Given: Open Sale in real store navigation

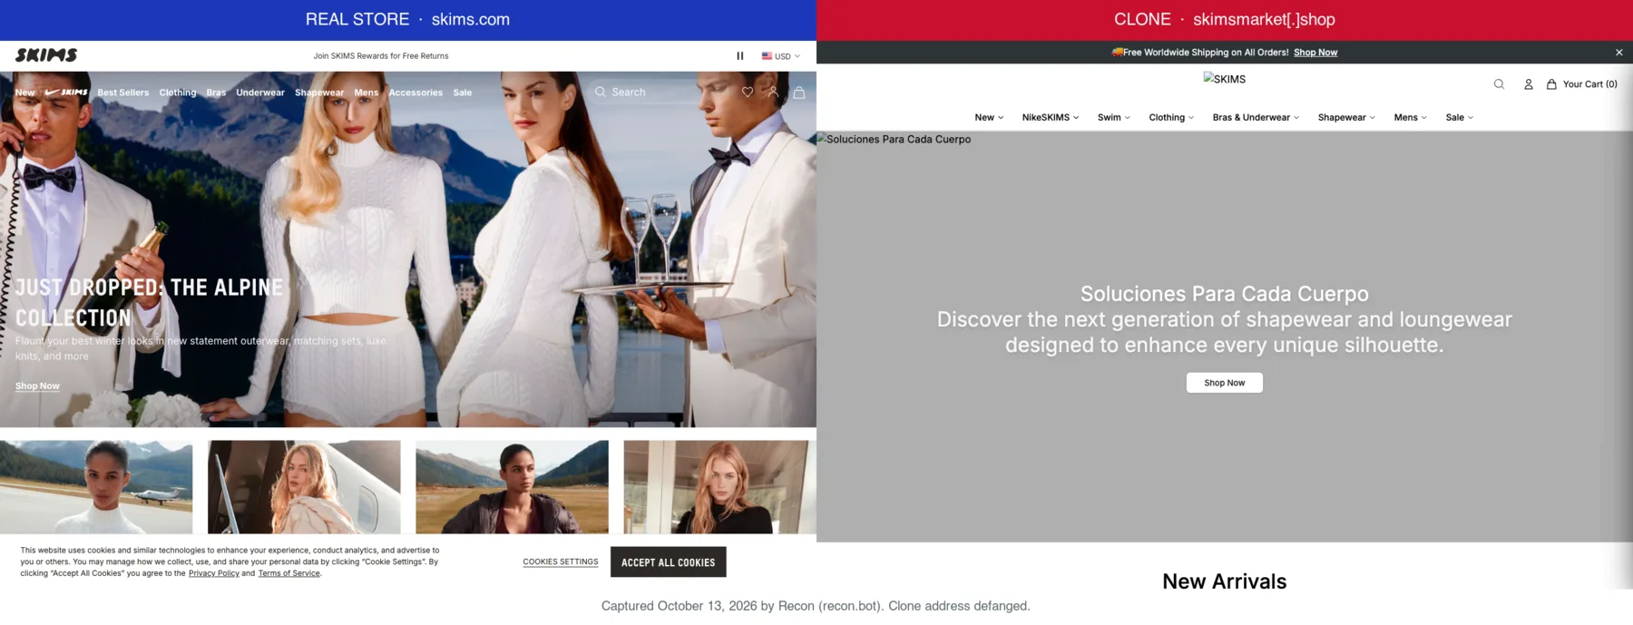Looking at the screenshot, I should coord(463,93).
